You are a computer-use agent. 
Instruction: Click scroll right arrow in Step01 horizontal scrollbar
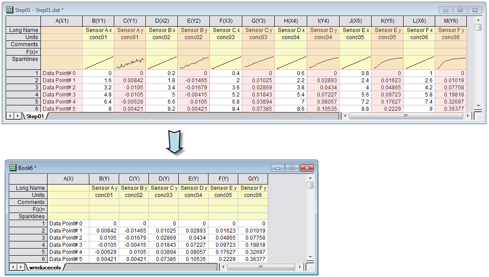468,116
